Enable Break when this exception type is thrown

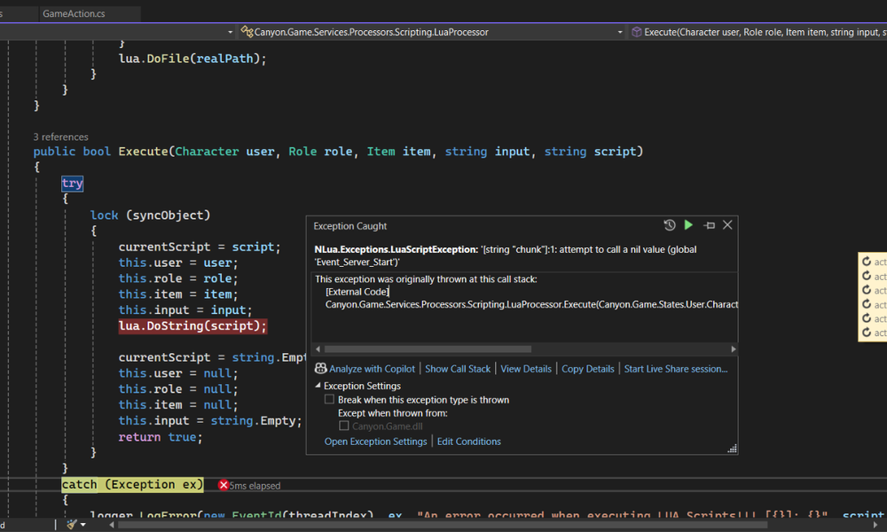point(330,400)
